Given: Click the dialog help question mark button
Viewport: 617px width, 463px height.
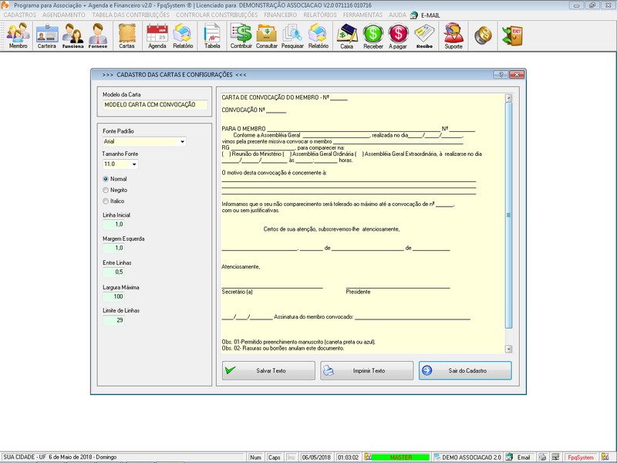Looking at the screenshot, I should pos(501,74).
